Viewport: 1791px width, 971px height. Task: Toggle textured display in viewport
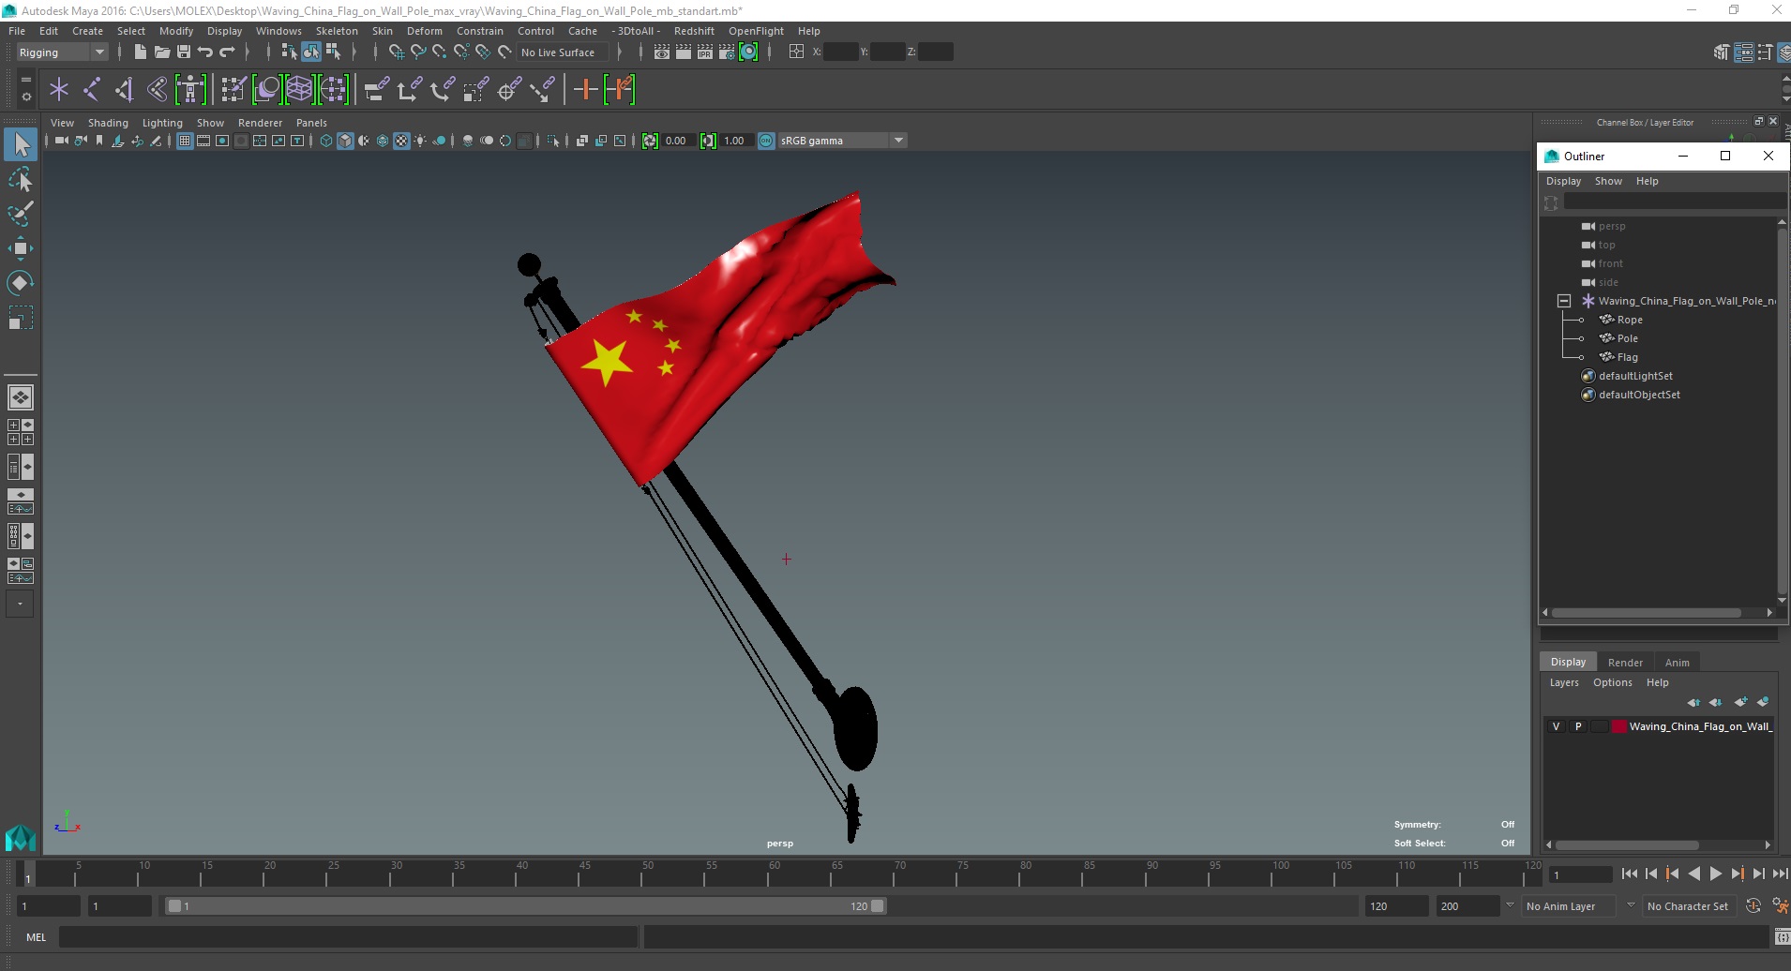(401, 141)
